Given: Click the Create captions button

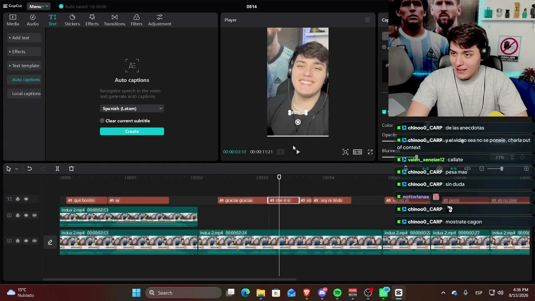Looking at the screenshot, I should tap(132, 131).
